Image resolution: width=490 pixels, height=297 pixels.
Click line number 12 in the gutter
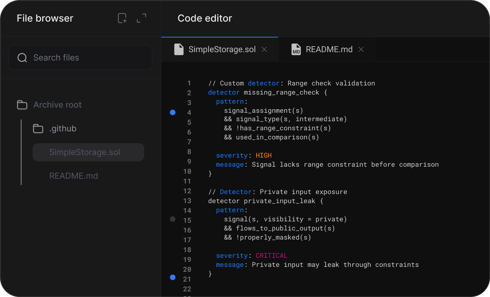(x=187, y=191)
